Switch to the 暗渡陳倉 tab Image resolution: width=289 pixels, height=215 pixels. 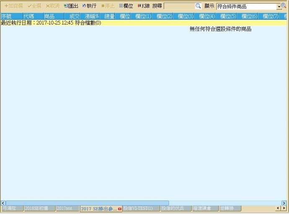[x=205, y=208]
